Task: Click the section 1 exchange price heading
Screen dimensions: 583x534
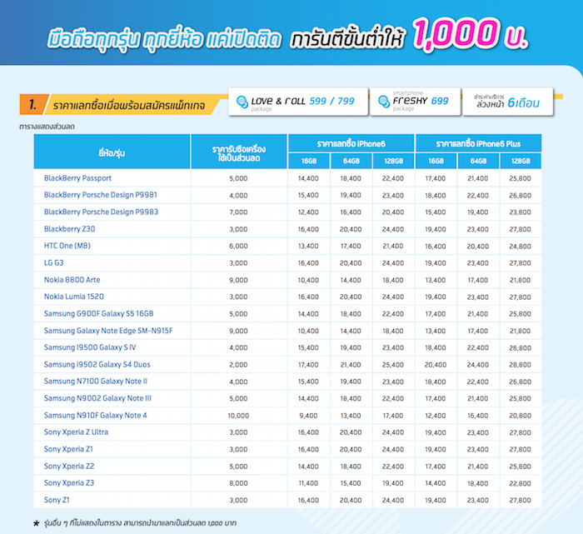Action: click(x=128, y=105)
